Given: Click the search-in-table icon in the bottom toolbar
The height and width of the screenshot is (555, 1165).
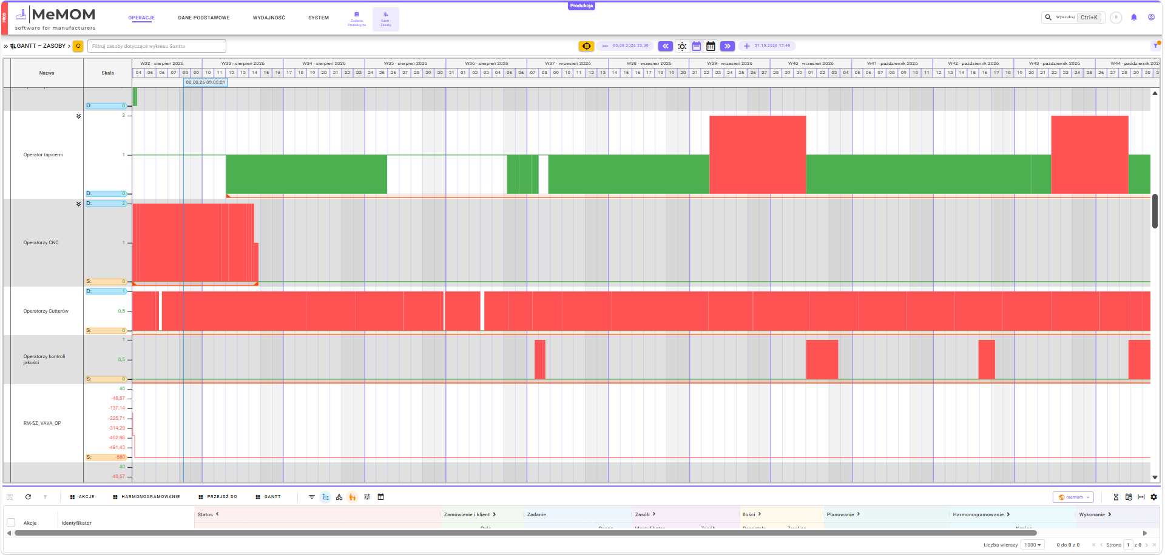Looking at the screenshot, I should click(x=10, y=497).
